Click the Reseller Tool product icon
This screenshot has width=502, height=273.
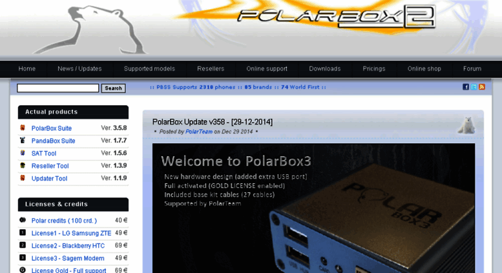(23, 165)
